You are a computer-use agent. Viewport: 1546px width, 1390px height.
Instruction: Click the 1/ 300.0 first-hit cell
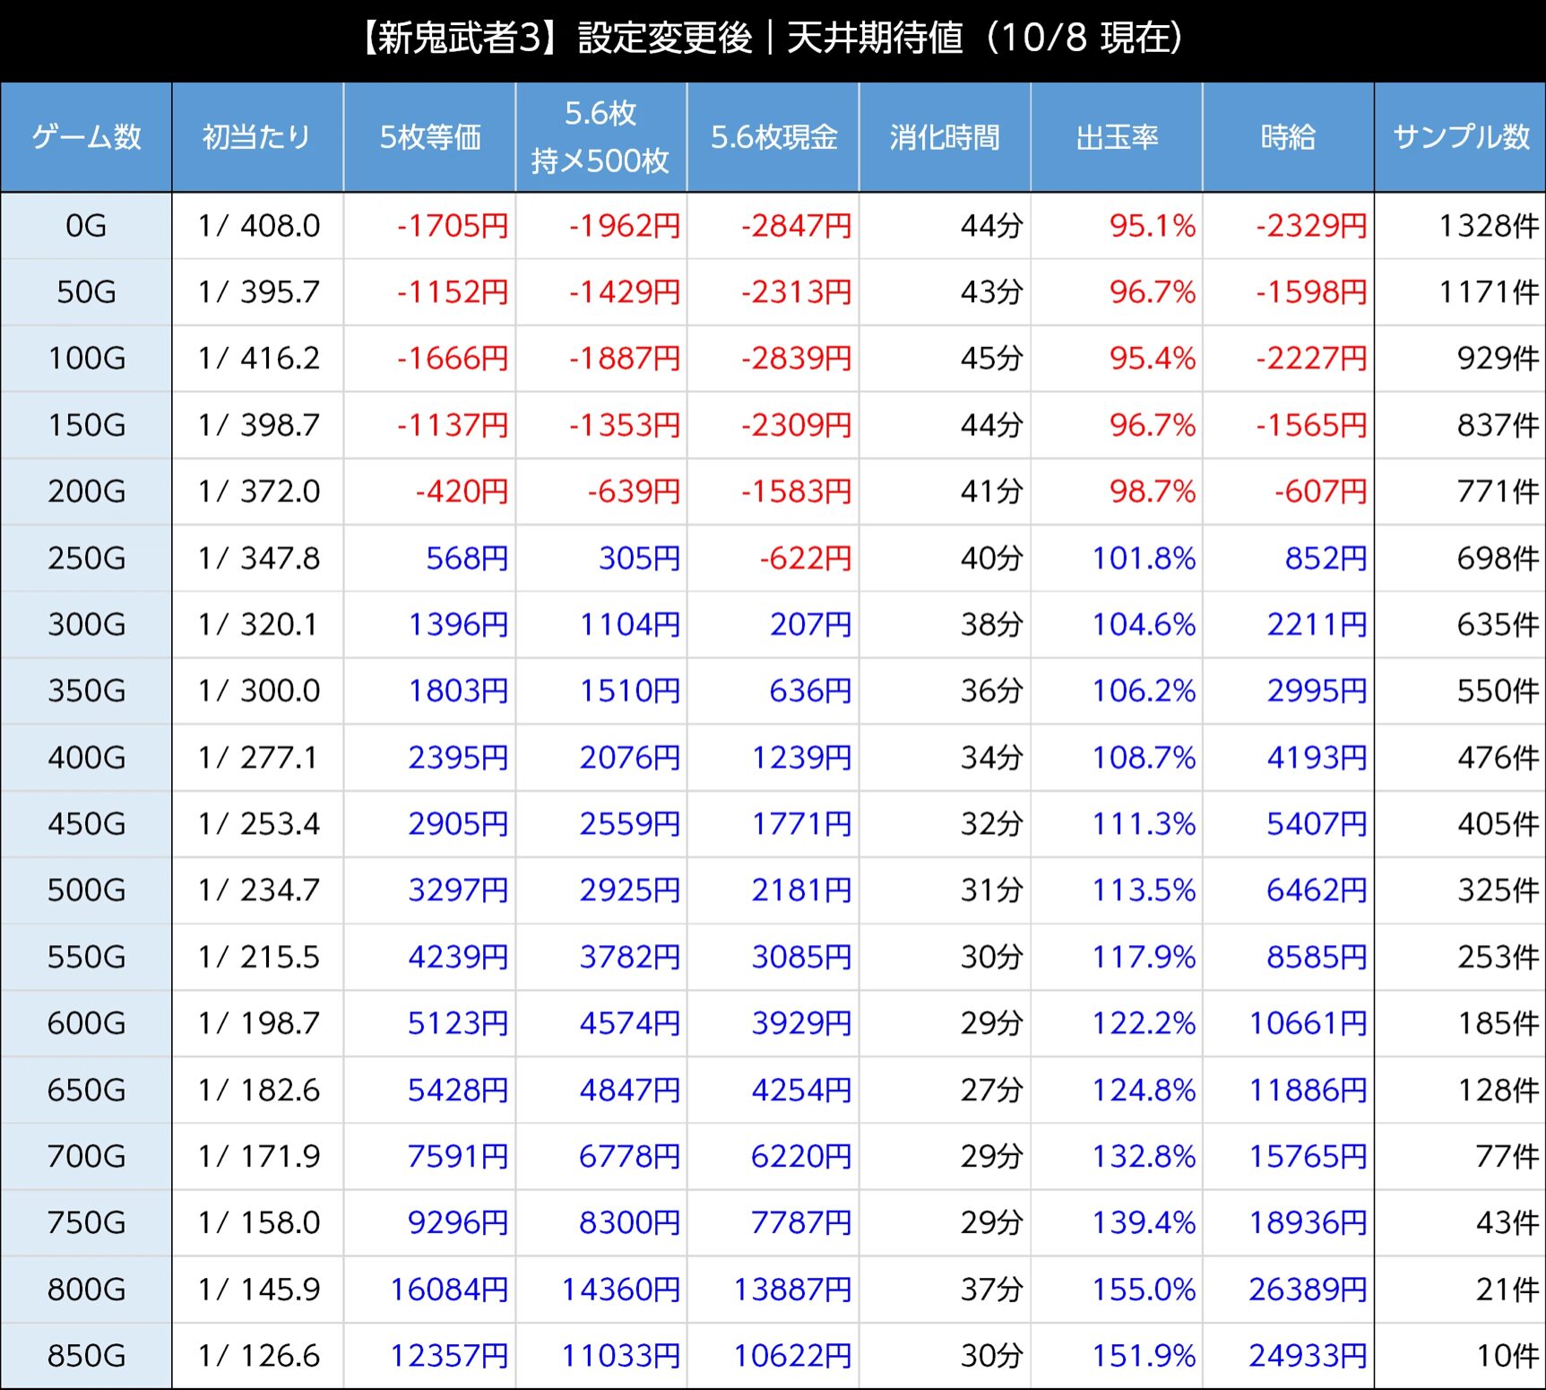pyautogui.click(x=258, y=691)
